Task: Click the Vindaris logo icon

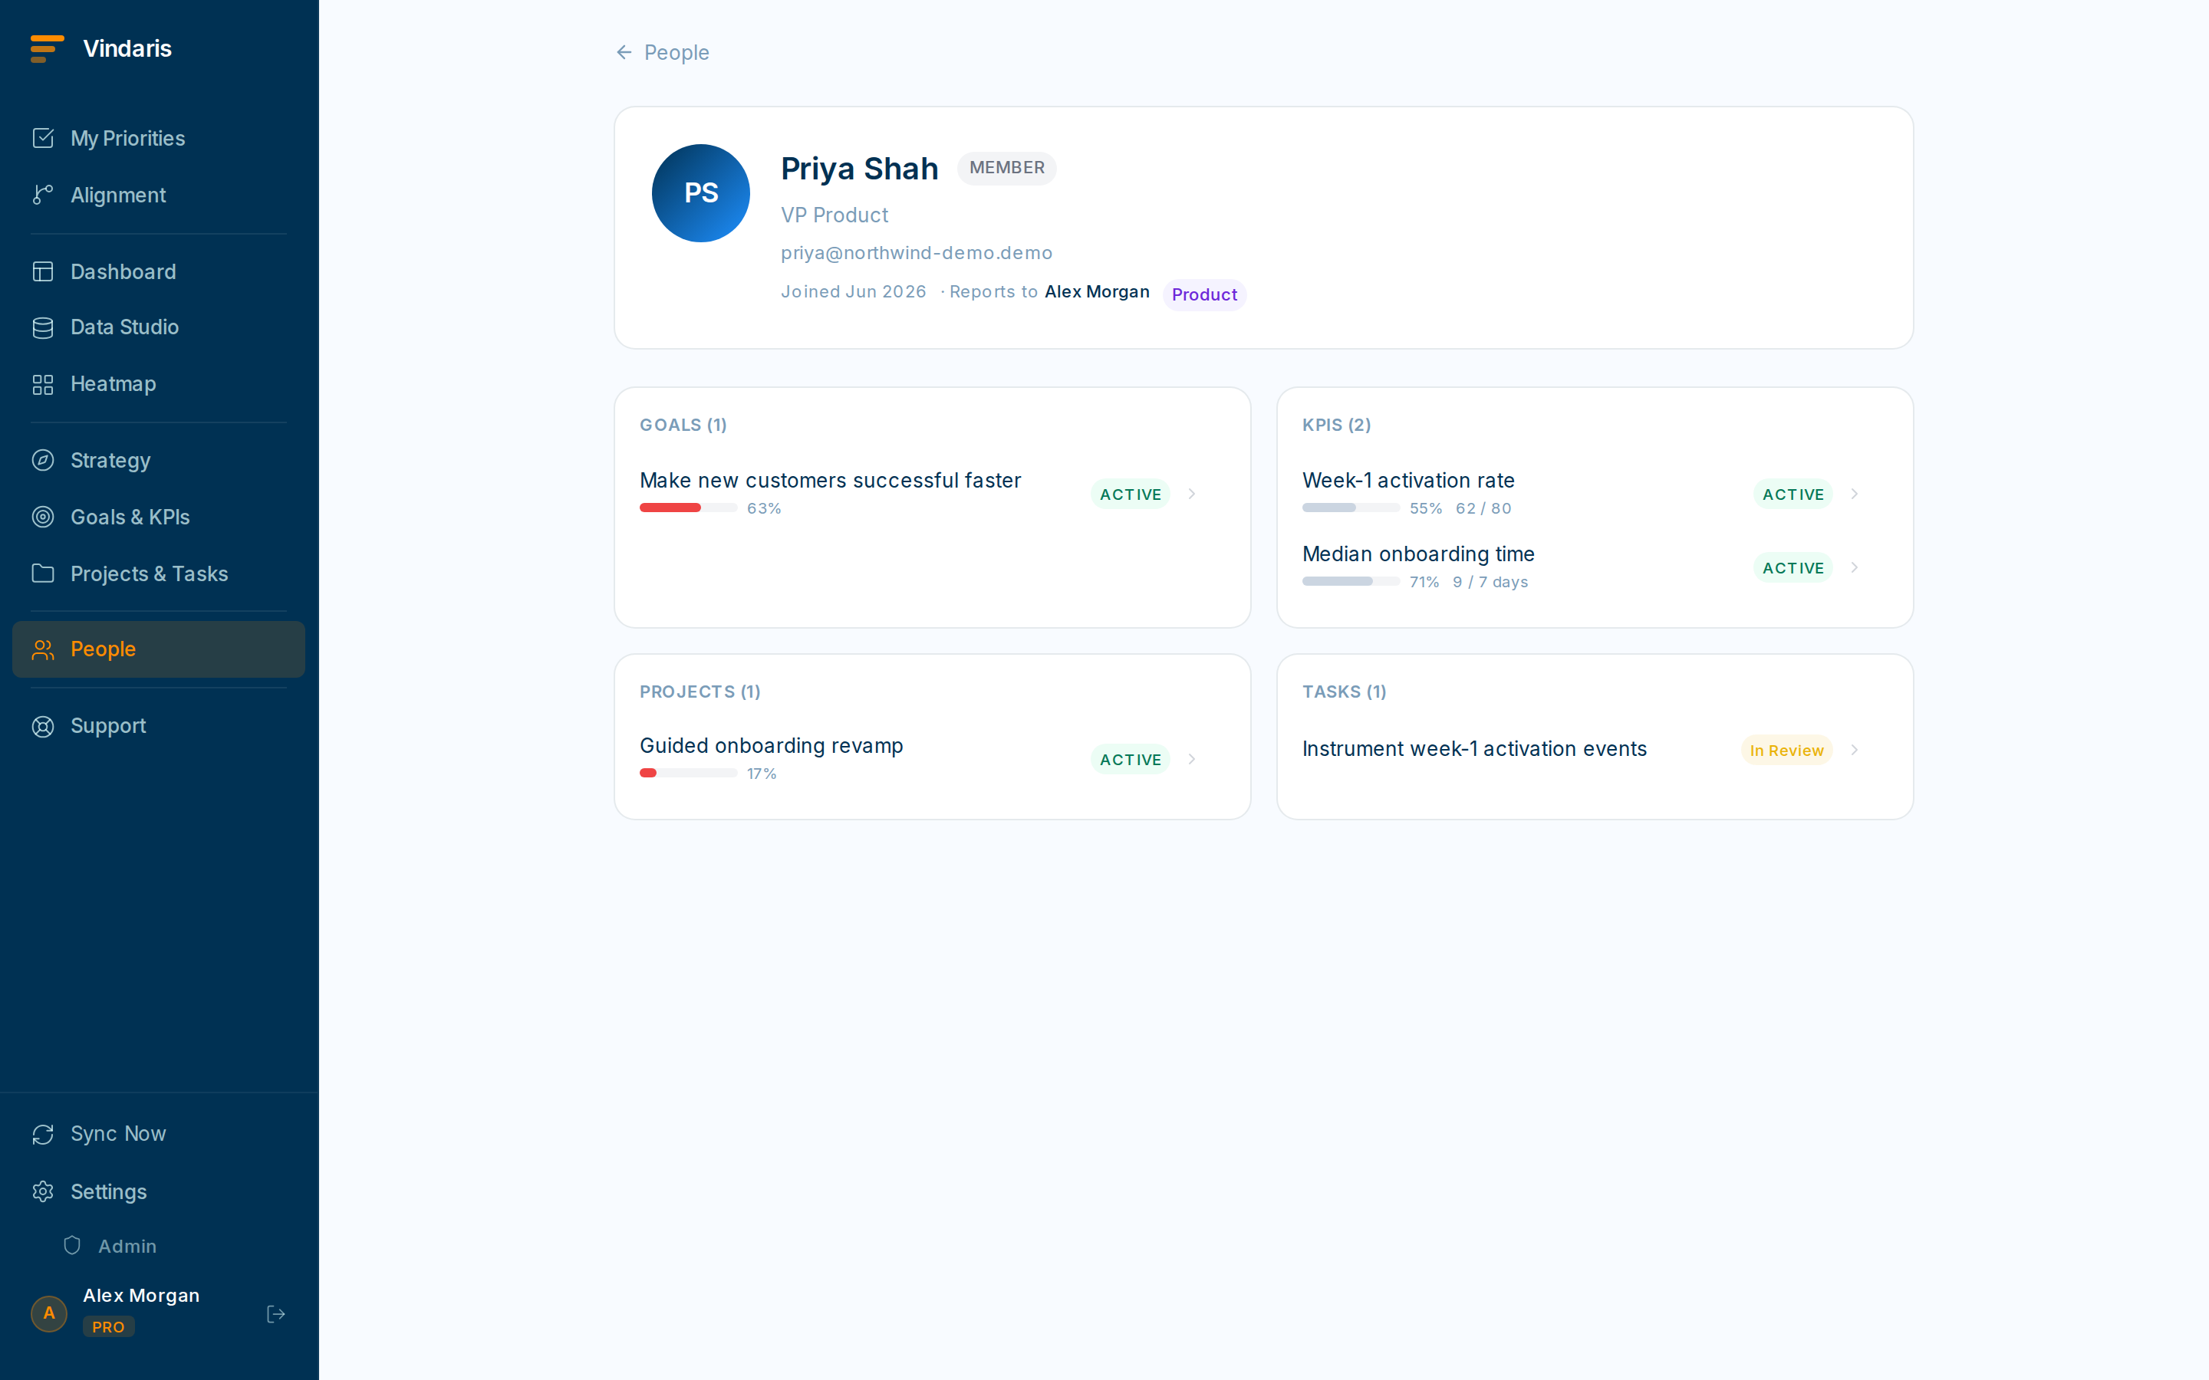Action: tap(47, 48)
